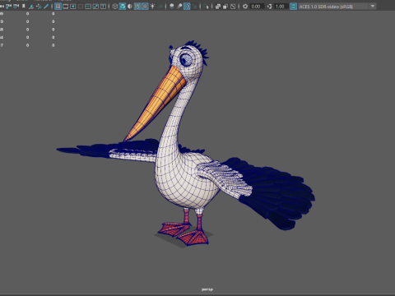Toggle textured display checker icon
This screenshot has width=395, height=296.
145,7
